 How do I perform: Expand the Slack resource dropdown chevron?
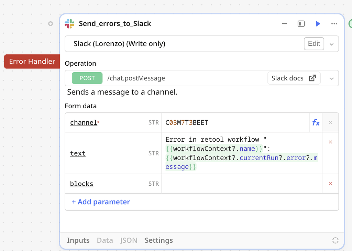(331, 44)
